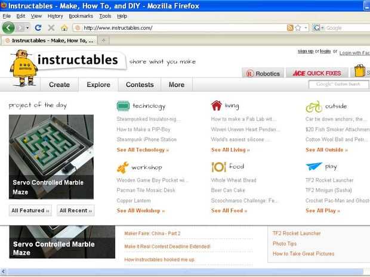Open How to Take Great Pictures link
Viewport: 370px width, 277px height.
tap(303, 254)
